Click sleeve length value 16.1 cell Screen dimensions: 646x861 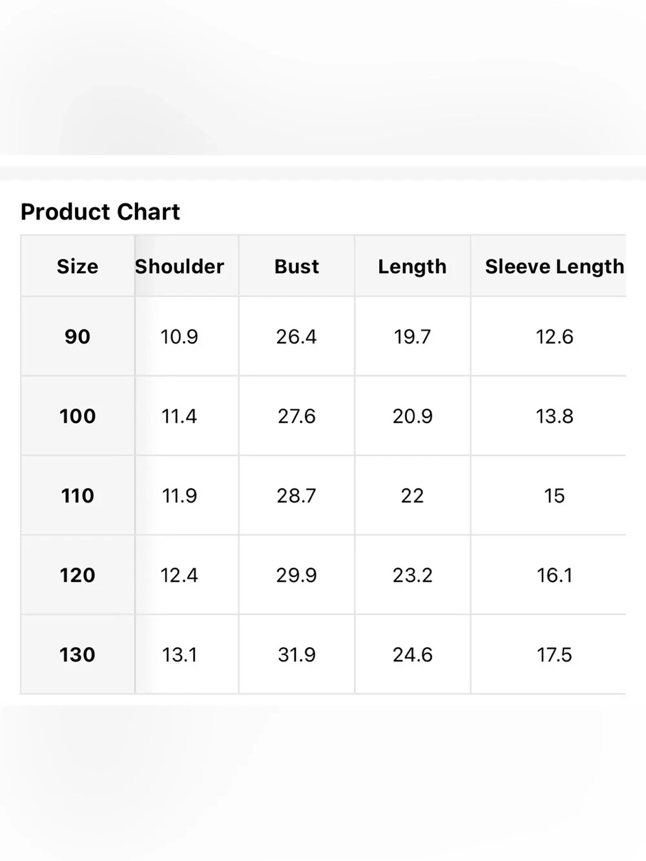[x=554, y=575]
